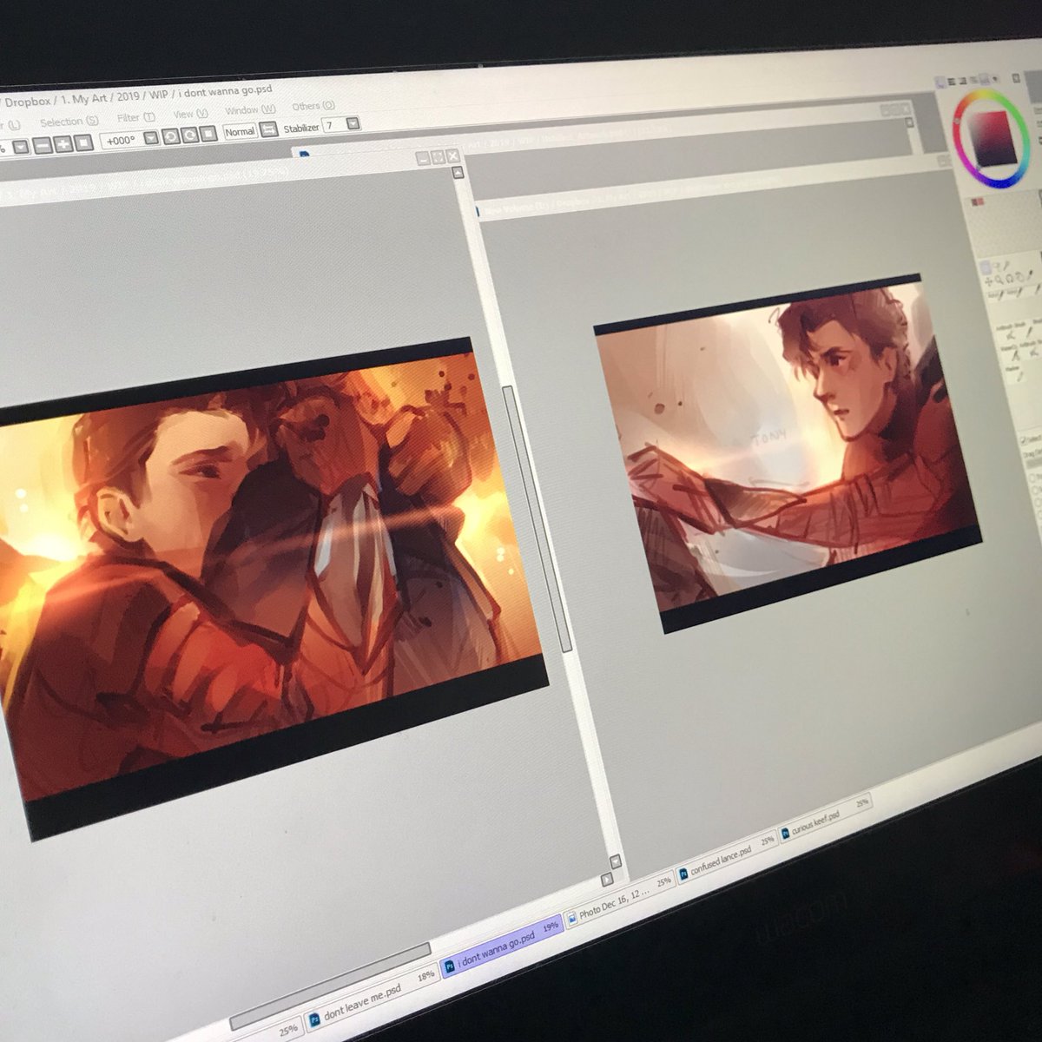This screenshot has height=1042, width=1042.
Task: Click the zoom in plus button
Action: pos(63,144)
